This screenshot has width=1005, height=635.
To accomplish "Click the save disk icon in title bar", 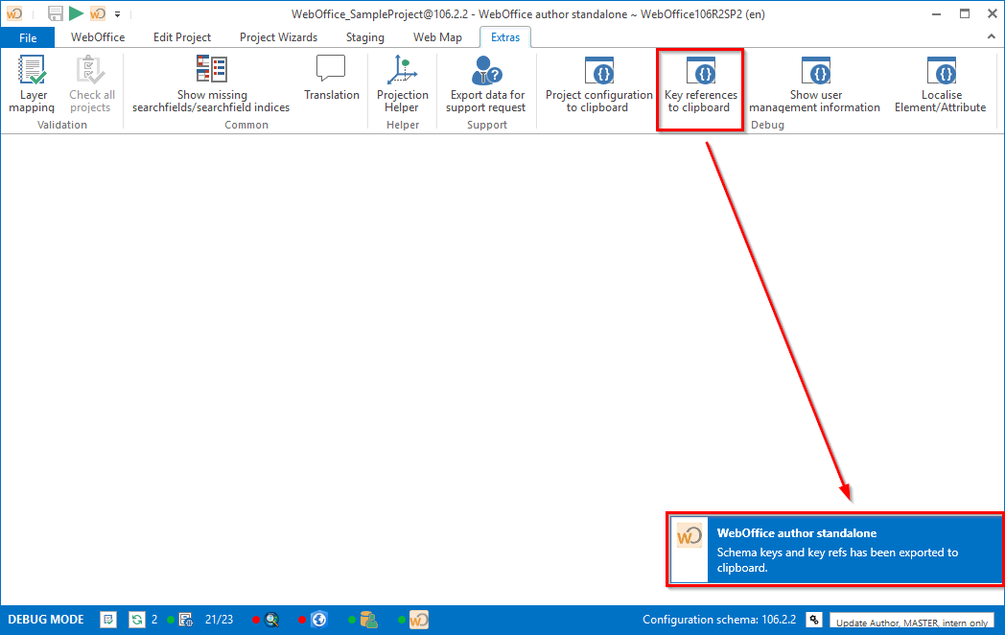I will click(x=56, y=13).
